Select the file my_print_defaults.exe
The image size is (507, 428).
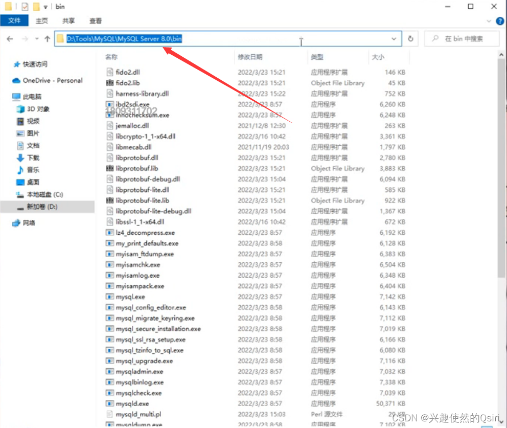(x=147, y=243)
